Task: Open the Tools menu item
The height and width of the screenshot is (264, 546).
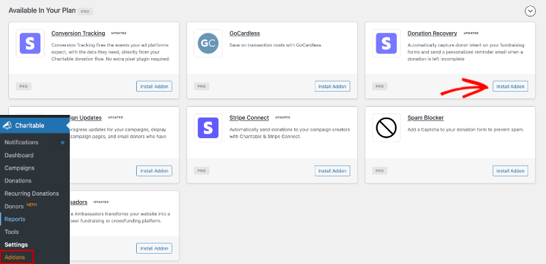Action: click(x=12, y=232)
